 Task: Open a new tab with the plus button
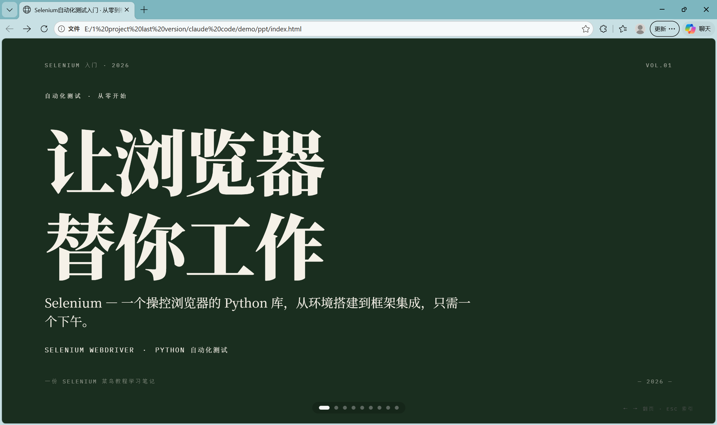click(x=144, y=10)
